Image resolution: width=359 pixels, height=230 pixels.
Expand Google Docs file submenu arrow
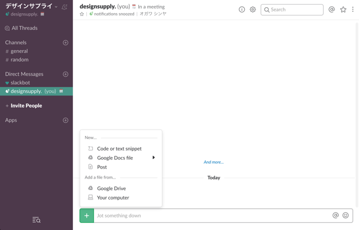click(154, 158)
